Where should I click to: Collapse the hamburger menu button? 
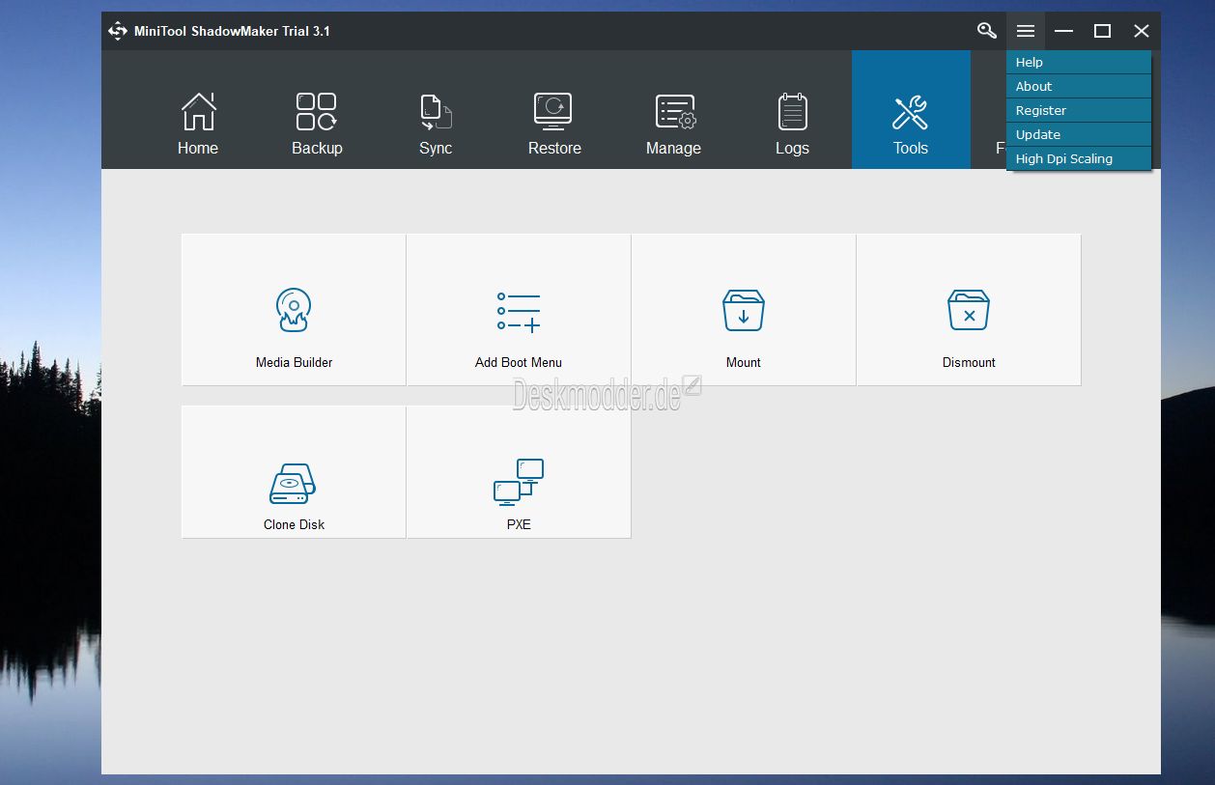[1026, 31]
